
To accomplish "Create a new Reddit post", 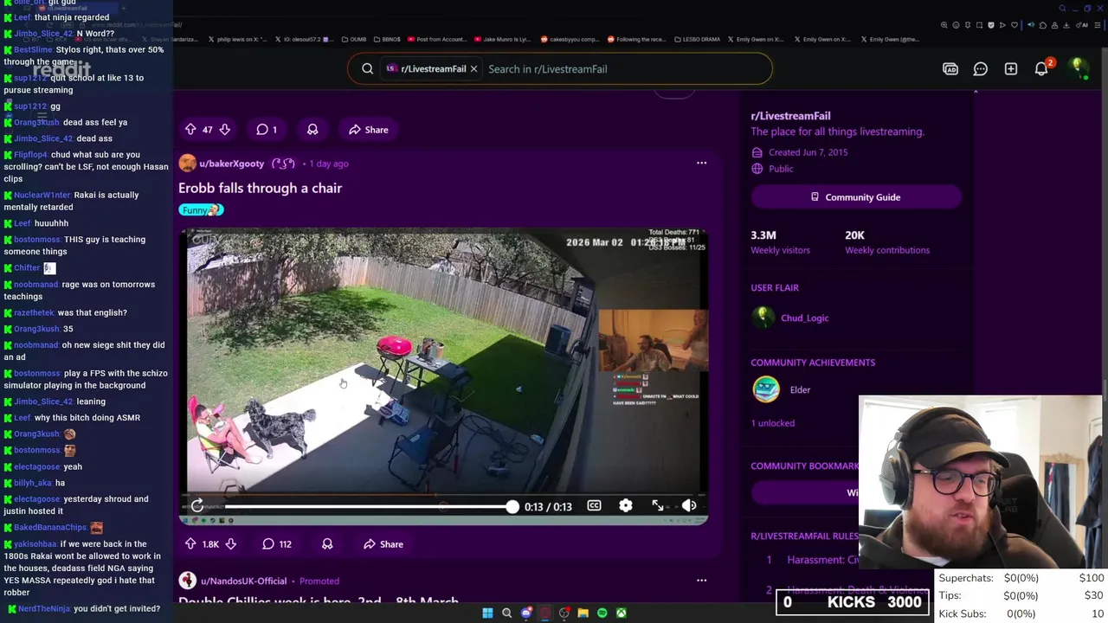I will [1011, 69].
